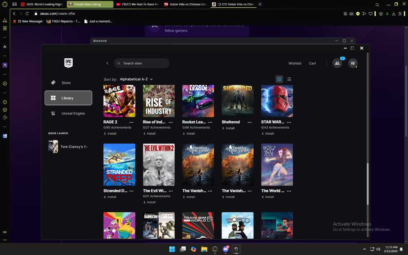Switch to Create New Listing tab
The height and width of the screenshot is (255, 408).
point(90,4)
